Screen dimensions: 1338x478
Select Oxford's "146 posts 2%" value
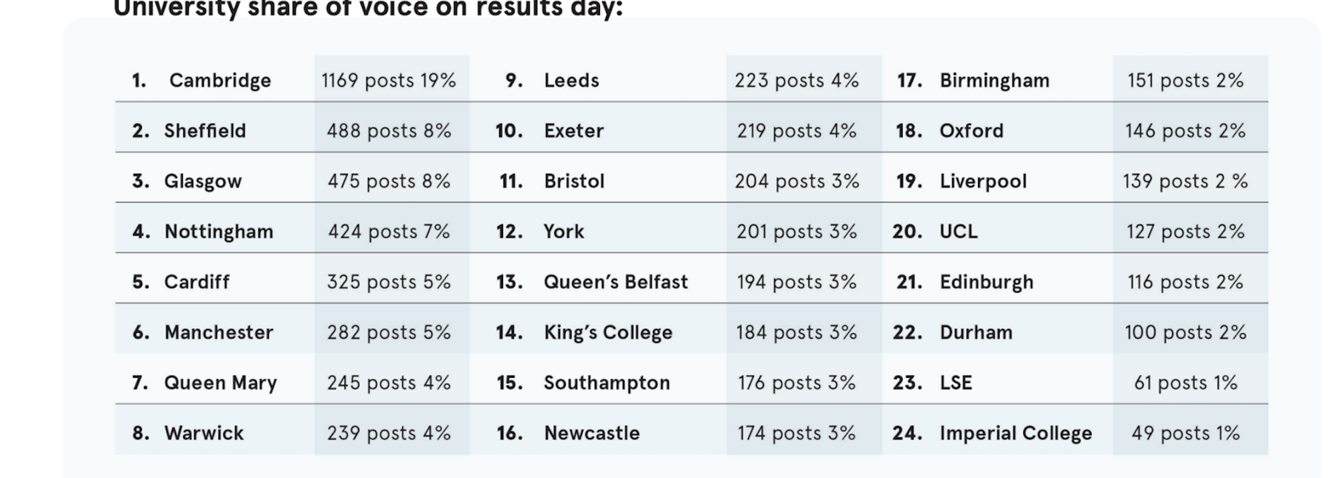[x=1185, y=130]
